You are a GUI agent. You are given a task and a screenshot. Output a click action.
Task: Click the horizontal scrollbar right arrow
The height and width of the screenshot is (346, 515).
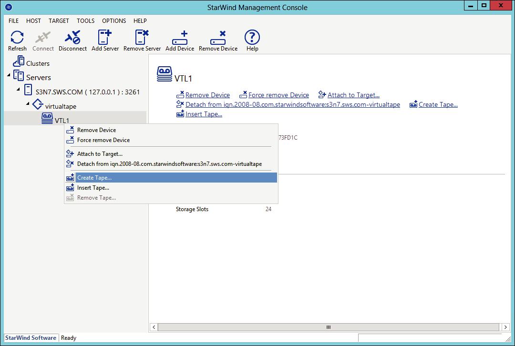tap(505, 327)
